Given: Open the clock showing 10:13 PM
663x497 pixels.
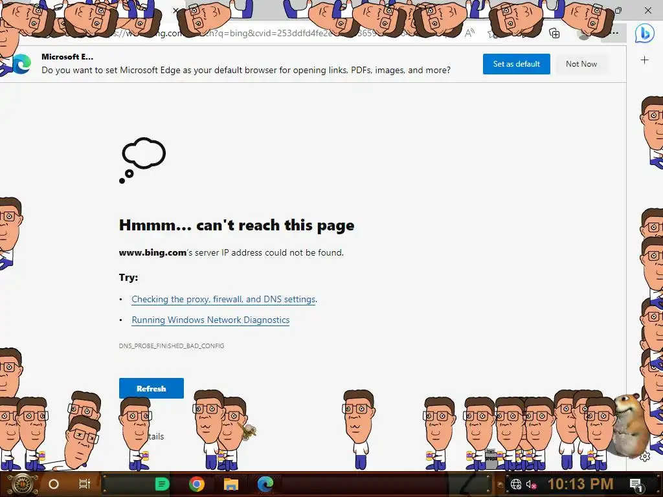Looking at the screenshot, I should tap(580, 484).
